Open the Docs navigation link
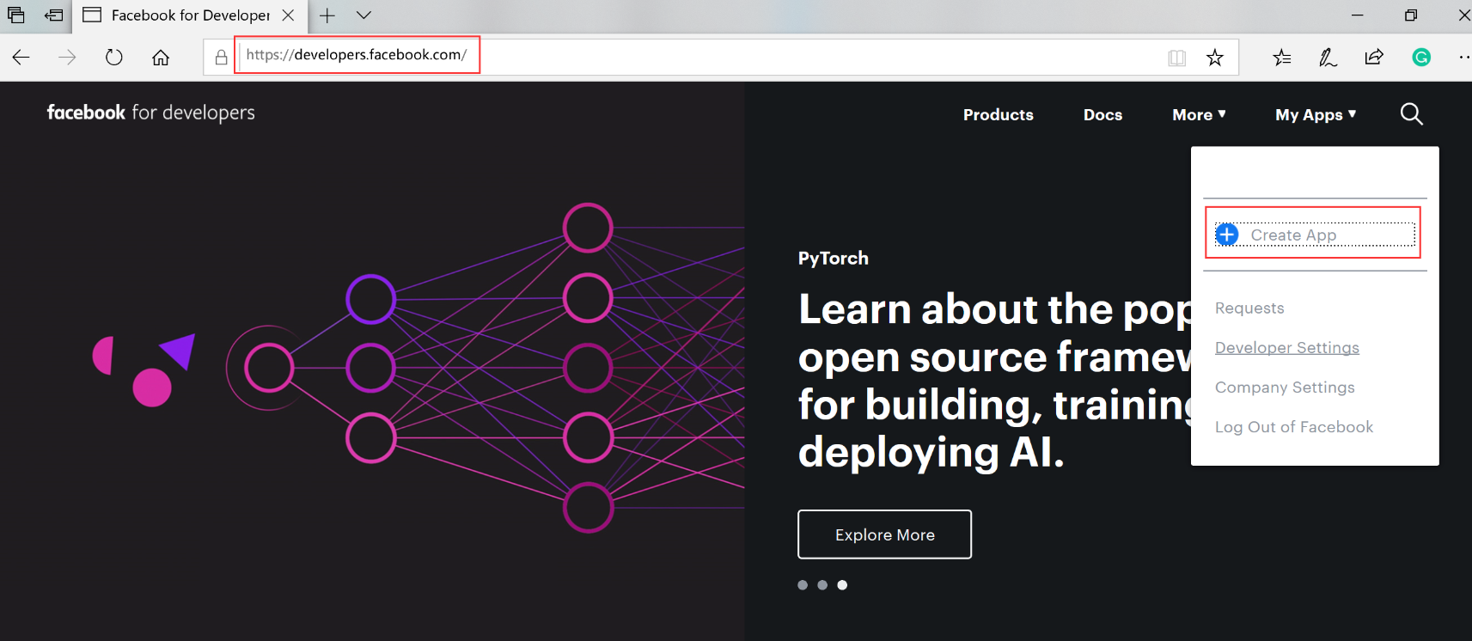 (1102, 115)
